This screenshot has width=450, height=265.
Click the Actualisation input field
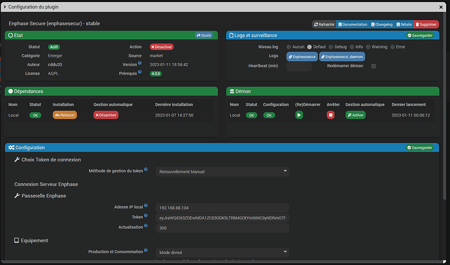(222, 228)
